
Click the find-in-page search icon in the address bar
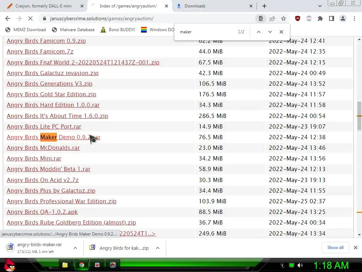click(261, 18)
